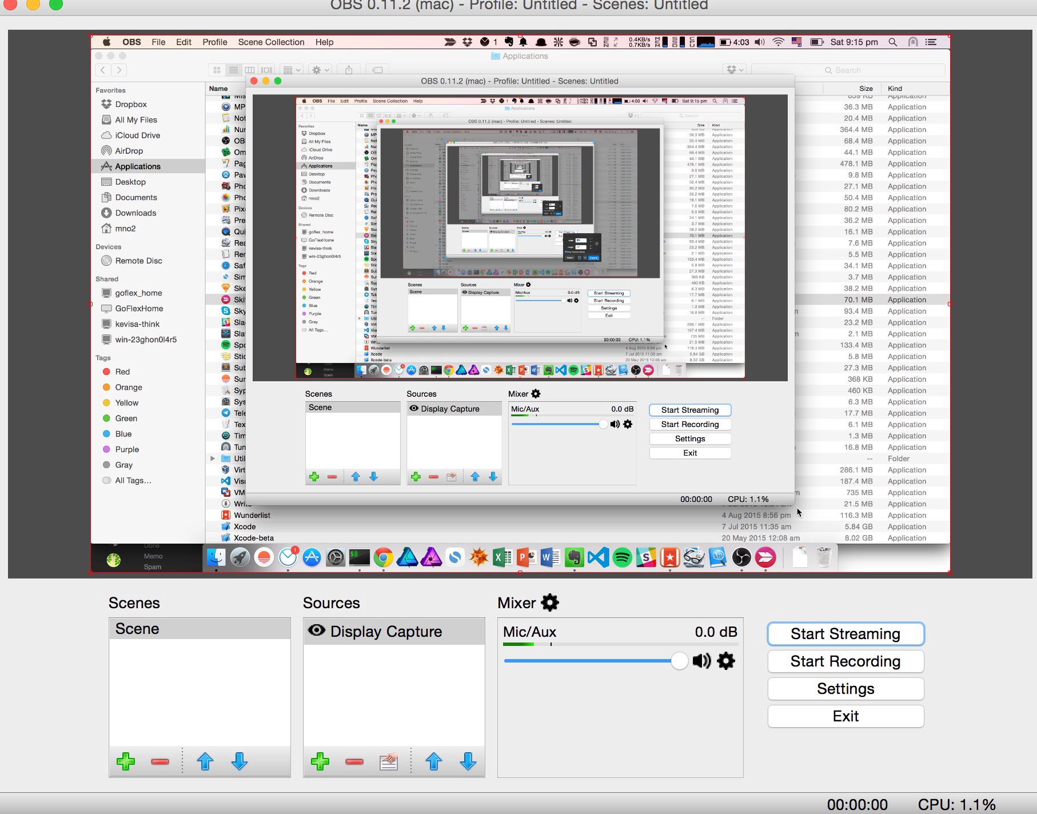Open source properties icon in Sources panel
1037x814 pixels.
coord(389,761)
